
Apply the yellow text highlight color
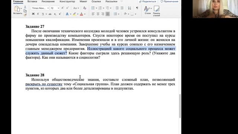[x=74, y=14]
